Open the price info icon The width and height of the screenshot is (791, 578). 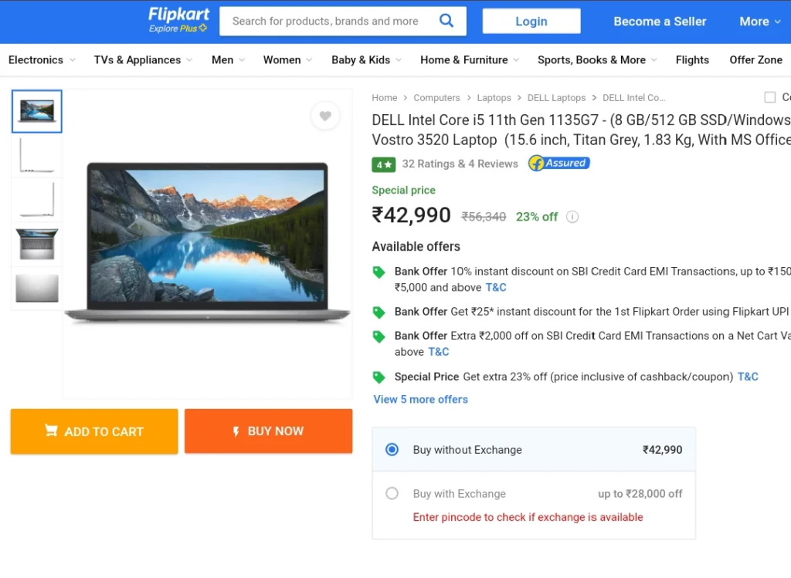(572, 217)
